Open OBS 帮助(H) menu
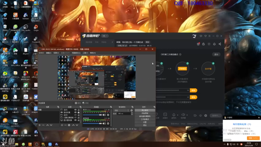The height and width of the screenshot is (147, 261). [93, 53]
